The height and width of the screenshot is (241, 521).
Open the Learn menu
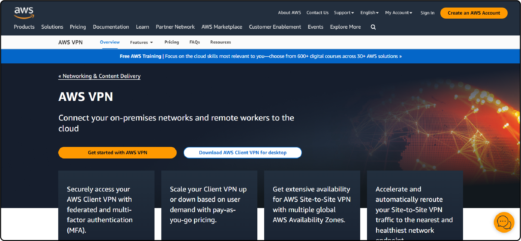142,27
